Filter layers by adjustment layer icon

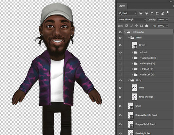point(147,13)
